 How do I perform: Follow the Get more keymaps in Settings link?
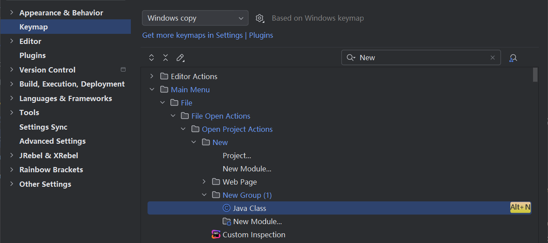coord(192,35)
